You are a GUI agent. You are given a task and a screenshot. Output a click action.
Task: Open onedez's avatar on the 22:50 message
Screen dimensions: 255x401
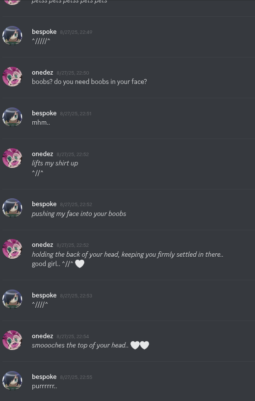[x=12, y=77]
